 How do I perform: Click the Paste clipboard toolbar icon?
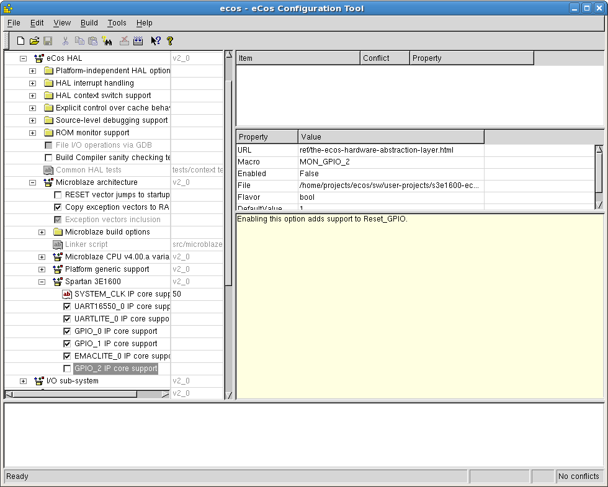(x=92, y=41)
